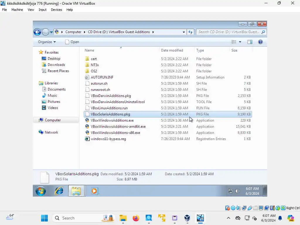Click Windows 7 Start orb
Image resolution: width=300 pixels, height=225 pixels.
[x=40, y=191]
